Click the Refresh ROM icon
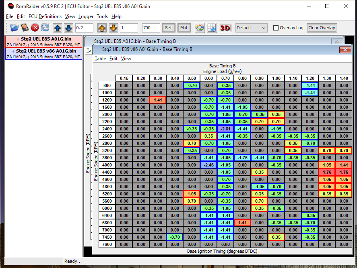Viewport: 357px width, 268px height. [45, 28]
